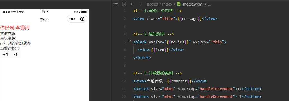
Task: Go back with the left arrow
Action: 132,4
